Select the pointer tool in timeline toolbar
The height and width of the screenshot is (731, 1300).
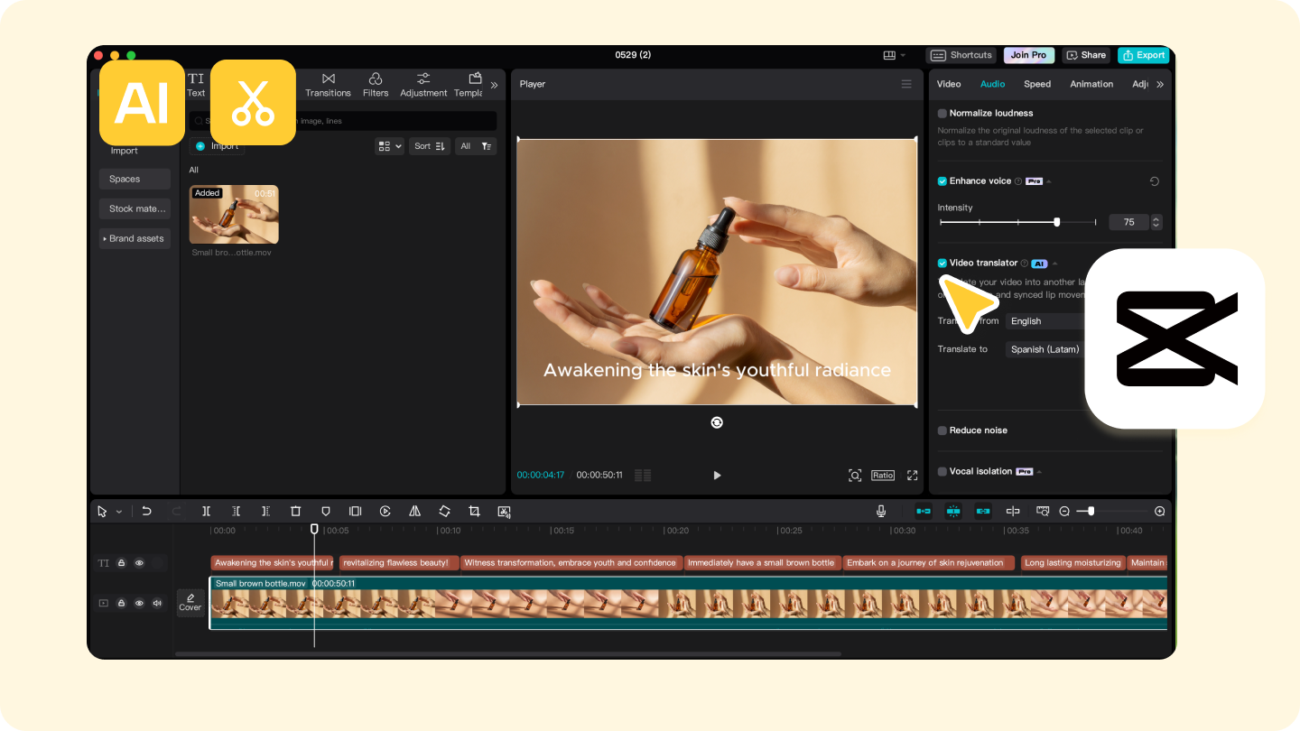[102, 511]
